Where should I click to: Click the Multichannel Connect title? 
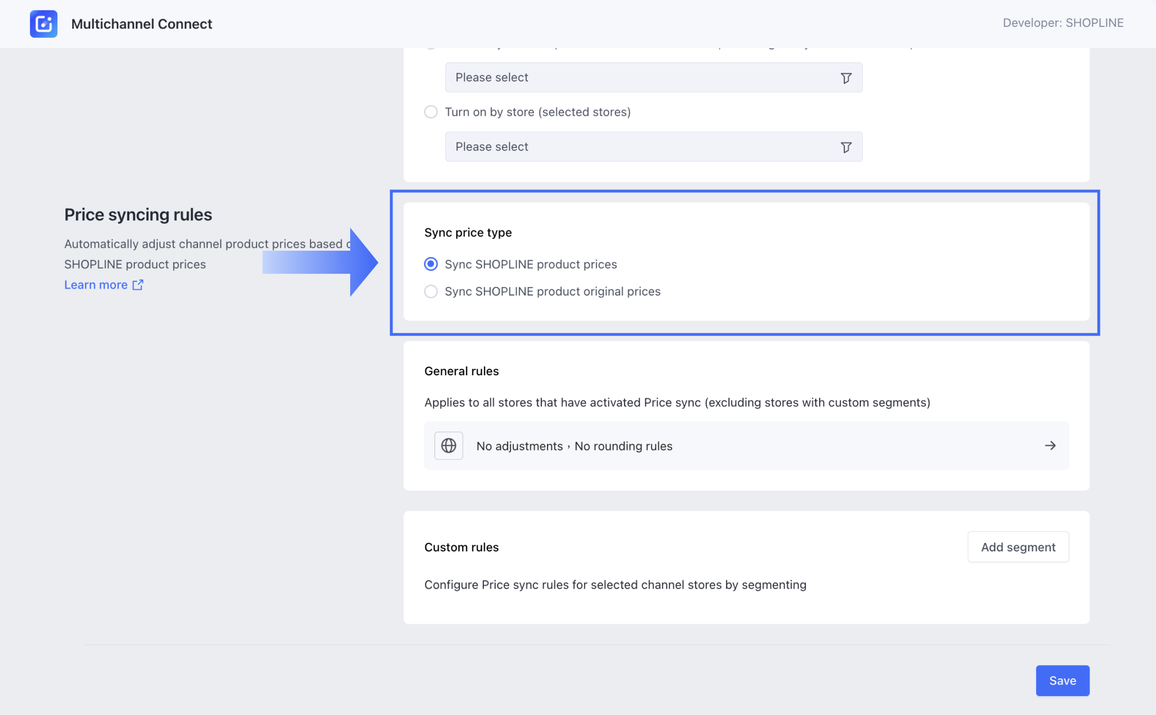point(142,24)
